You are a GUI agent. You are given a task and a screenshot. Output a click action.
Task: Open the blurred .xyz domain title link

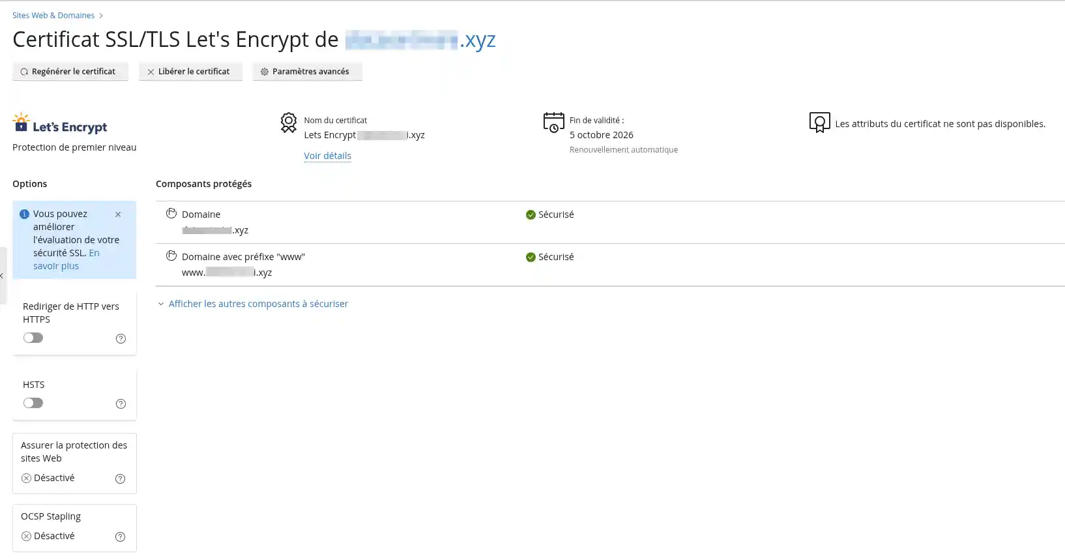point(420,40)
